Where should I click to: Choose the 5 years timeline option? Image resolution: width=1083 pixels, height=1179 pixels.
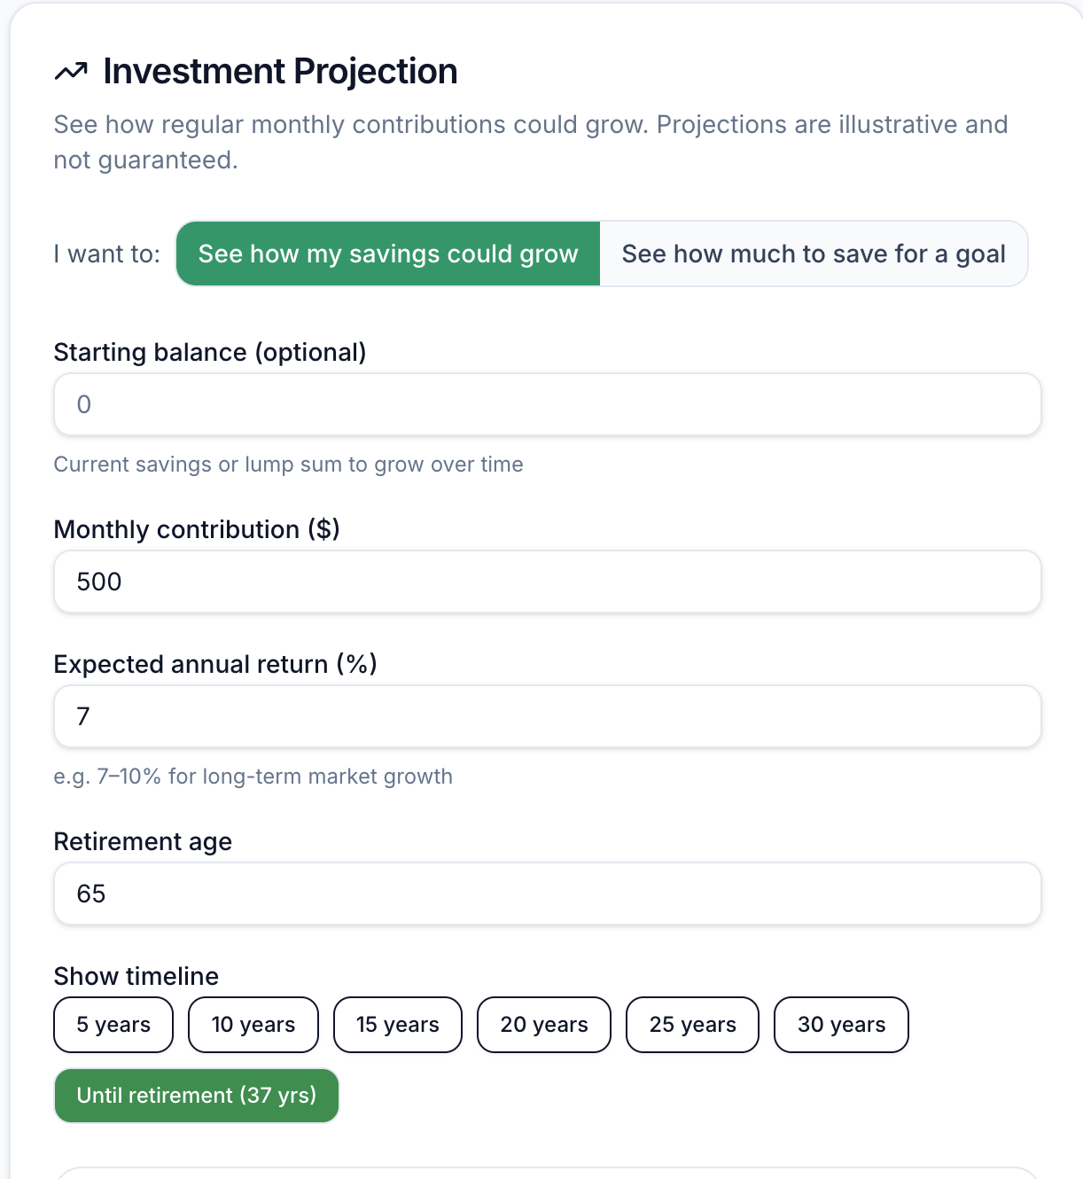113,1026
